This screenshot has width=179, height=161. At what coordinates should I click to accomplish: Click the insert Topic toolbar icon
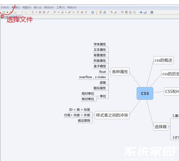point(33,12)
